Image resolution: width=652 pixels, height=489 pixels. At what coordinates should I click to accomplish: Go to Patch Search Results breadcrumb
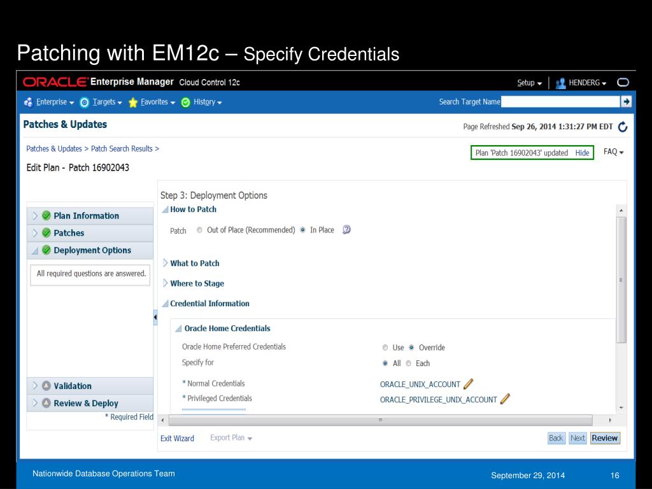pos(122,148)
